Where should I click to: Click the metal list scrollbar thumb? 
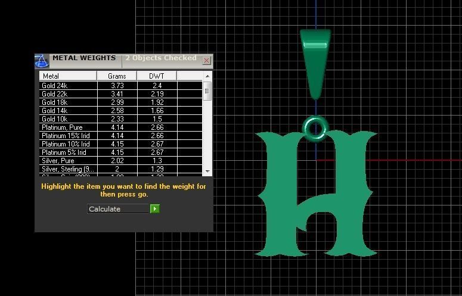207,91
